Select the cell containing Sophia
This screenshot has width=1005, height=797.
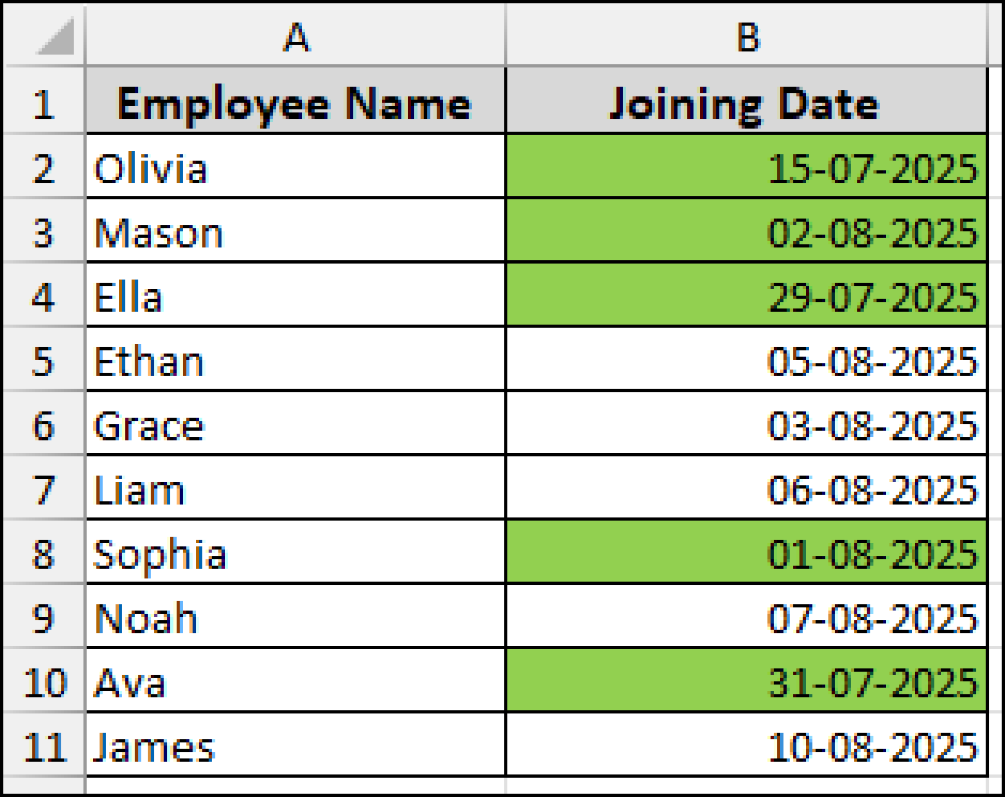(294, 555)
